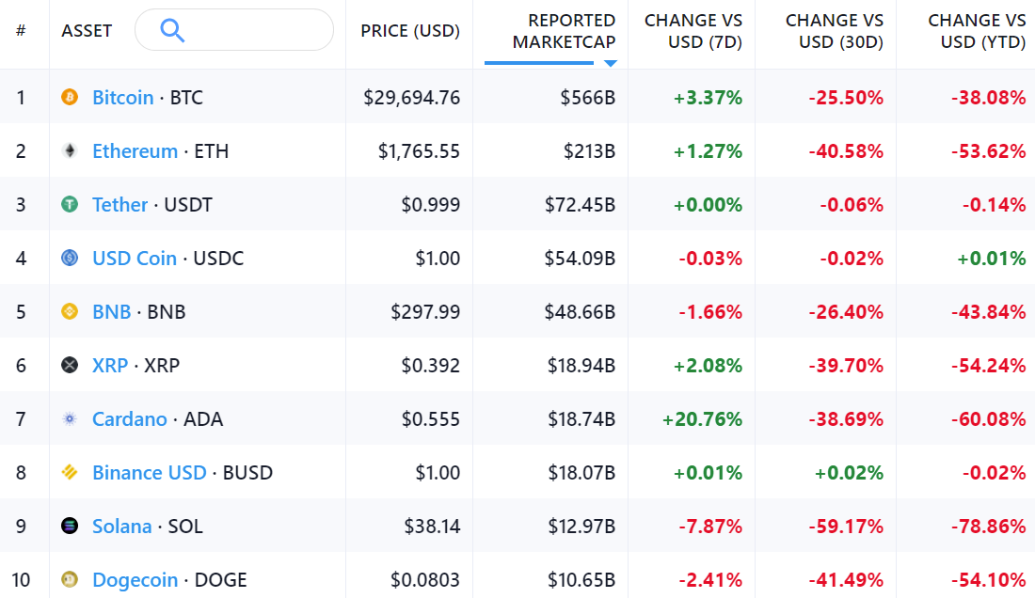Click the Solana logo icon

(70, 526)
